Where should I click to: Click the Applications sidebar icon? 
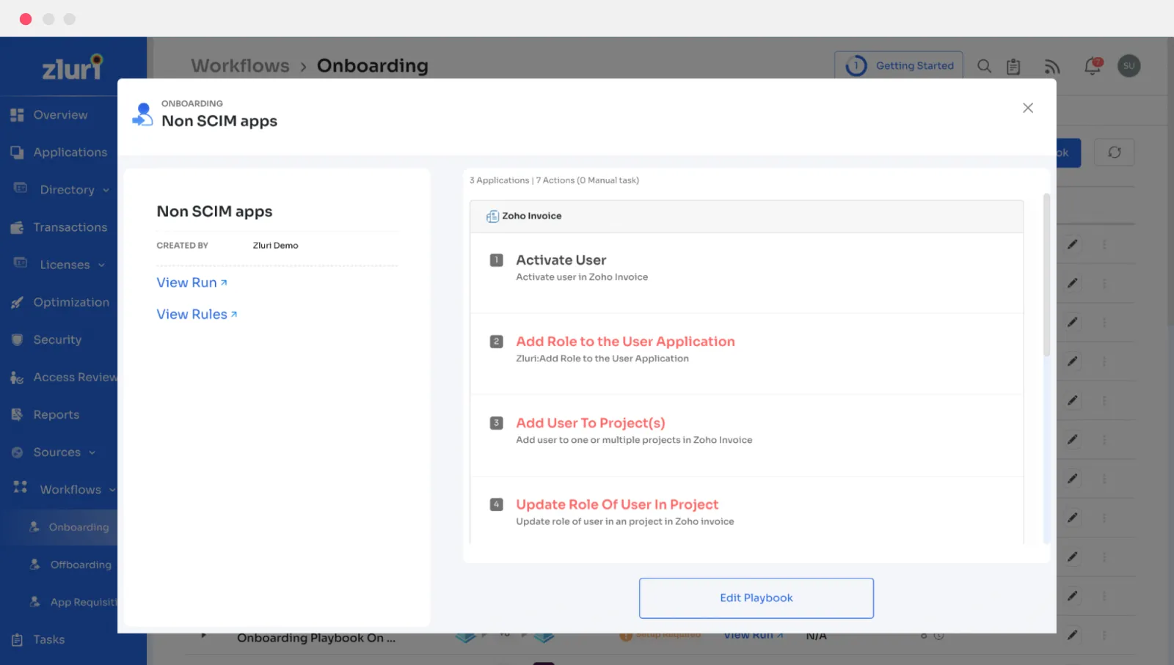[x=17, y=153]
